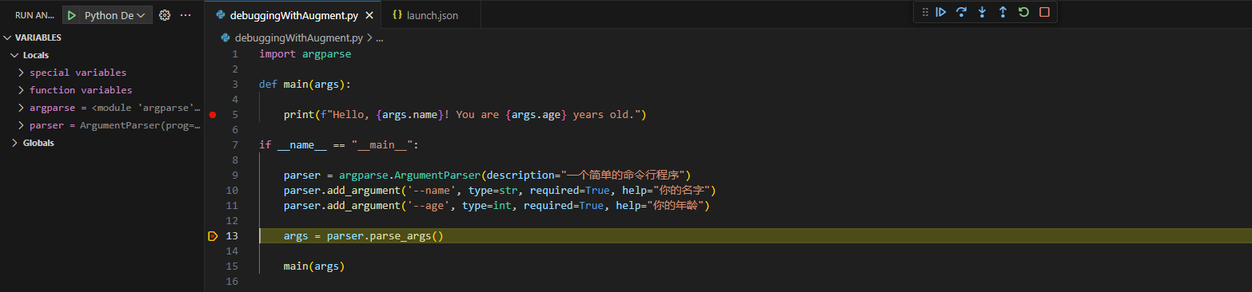Step out of the current function
The width and height of the screenshot is (1252, 292).
[1003, 12]
